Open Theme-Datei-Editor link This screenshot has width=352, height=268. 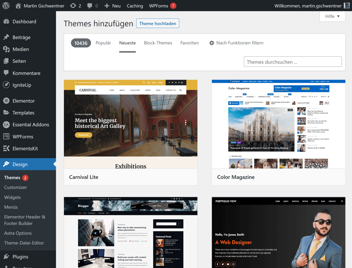tap(24, 243)
